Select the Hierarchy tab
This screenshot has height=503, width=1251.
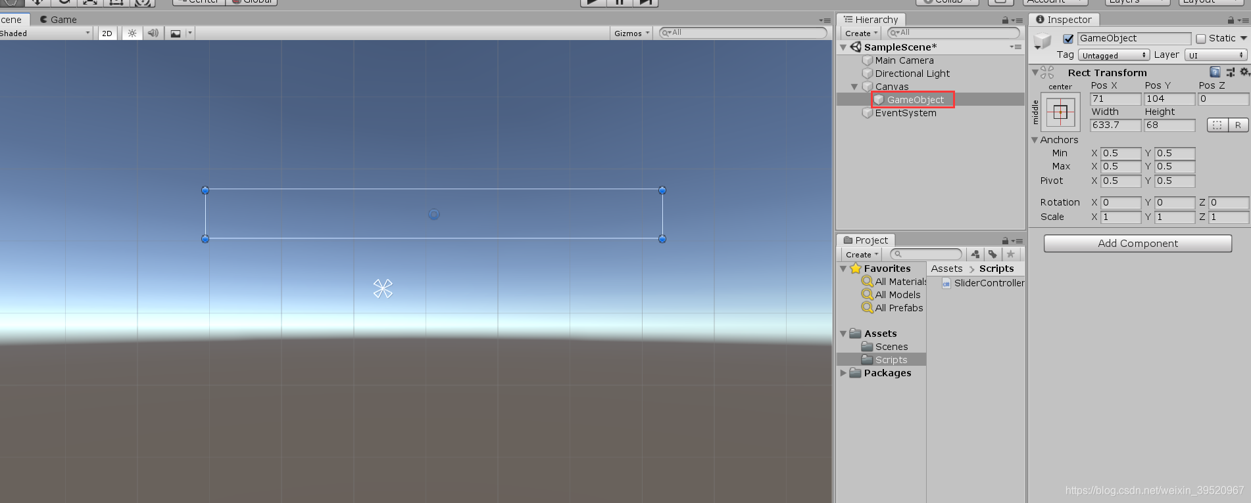(871, 20)
